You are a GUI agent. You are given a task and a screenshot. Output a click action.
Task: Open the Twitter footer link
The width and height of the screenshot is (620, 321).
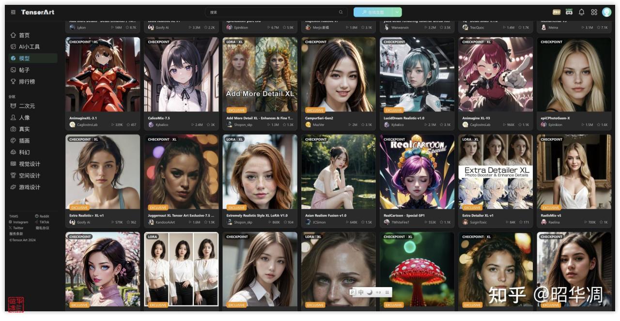click(16, 228)
